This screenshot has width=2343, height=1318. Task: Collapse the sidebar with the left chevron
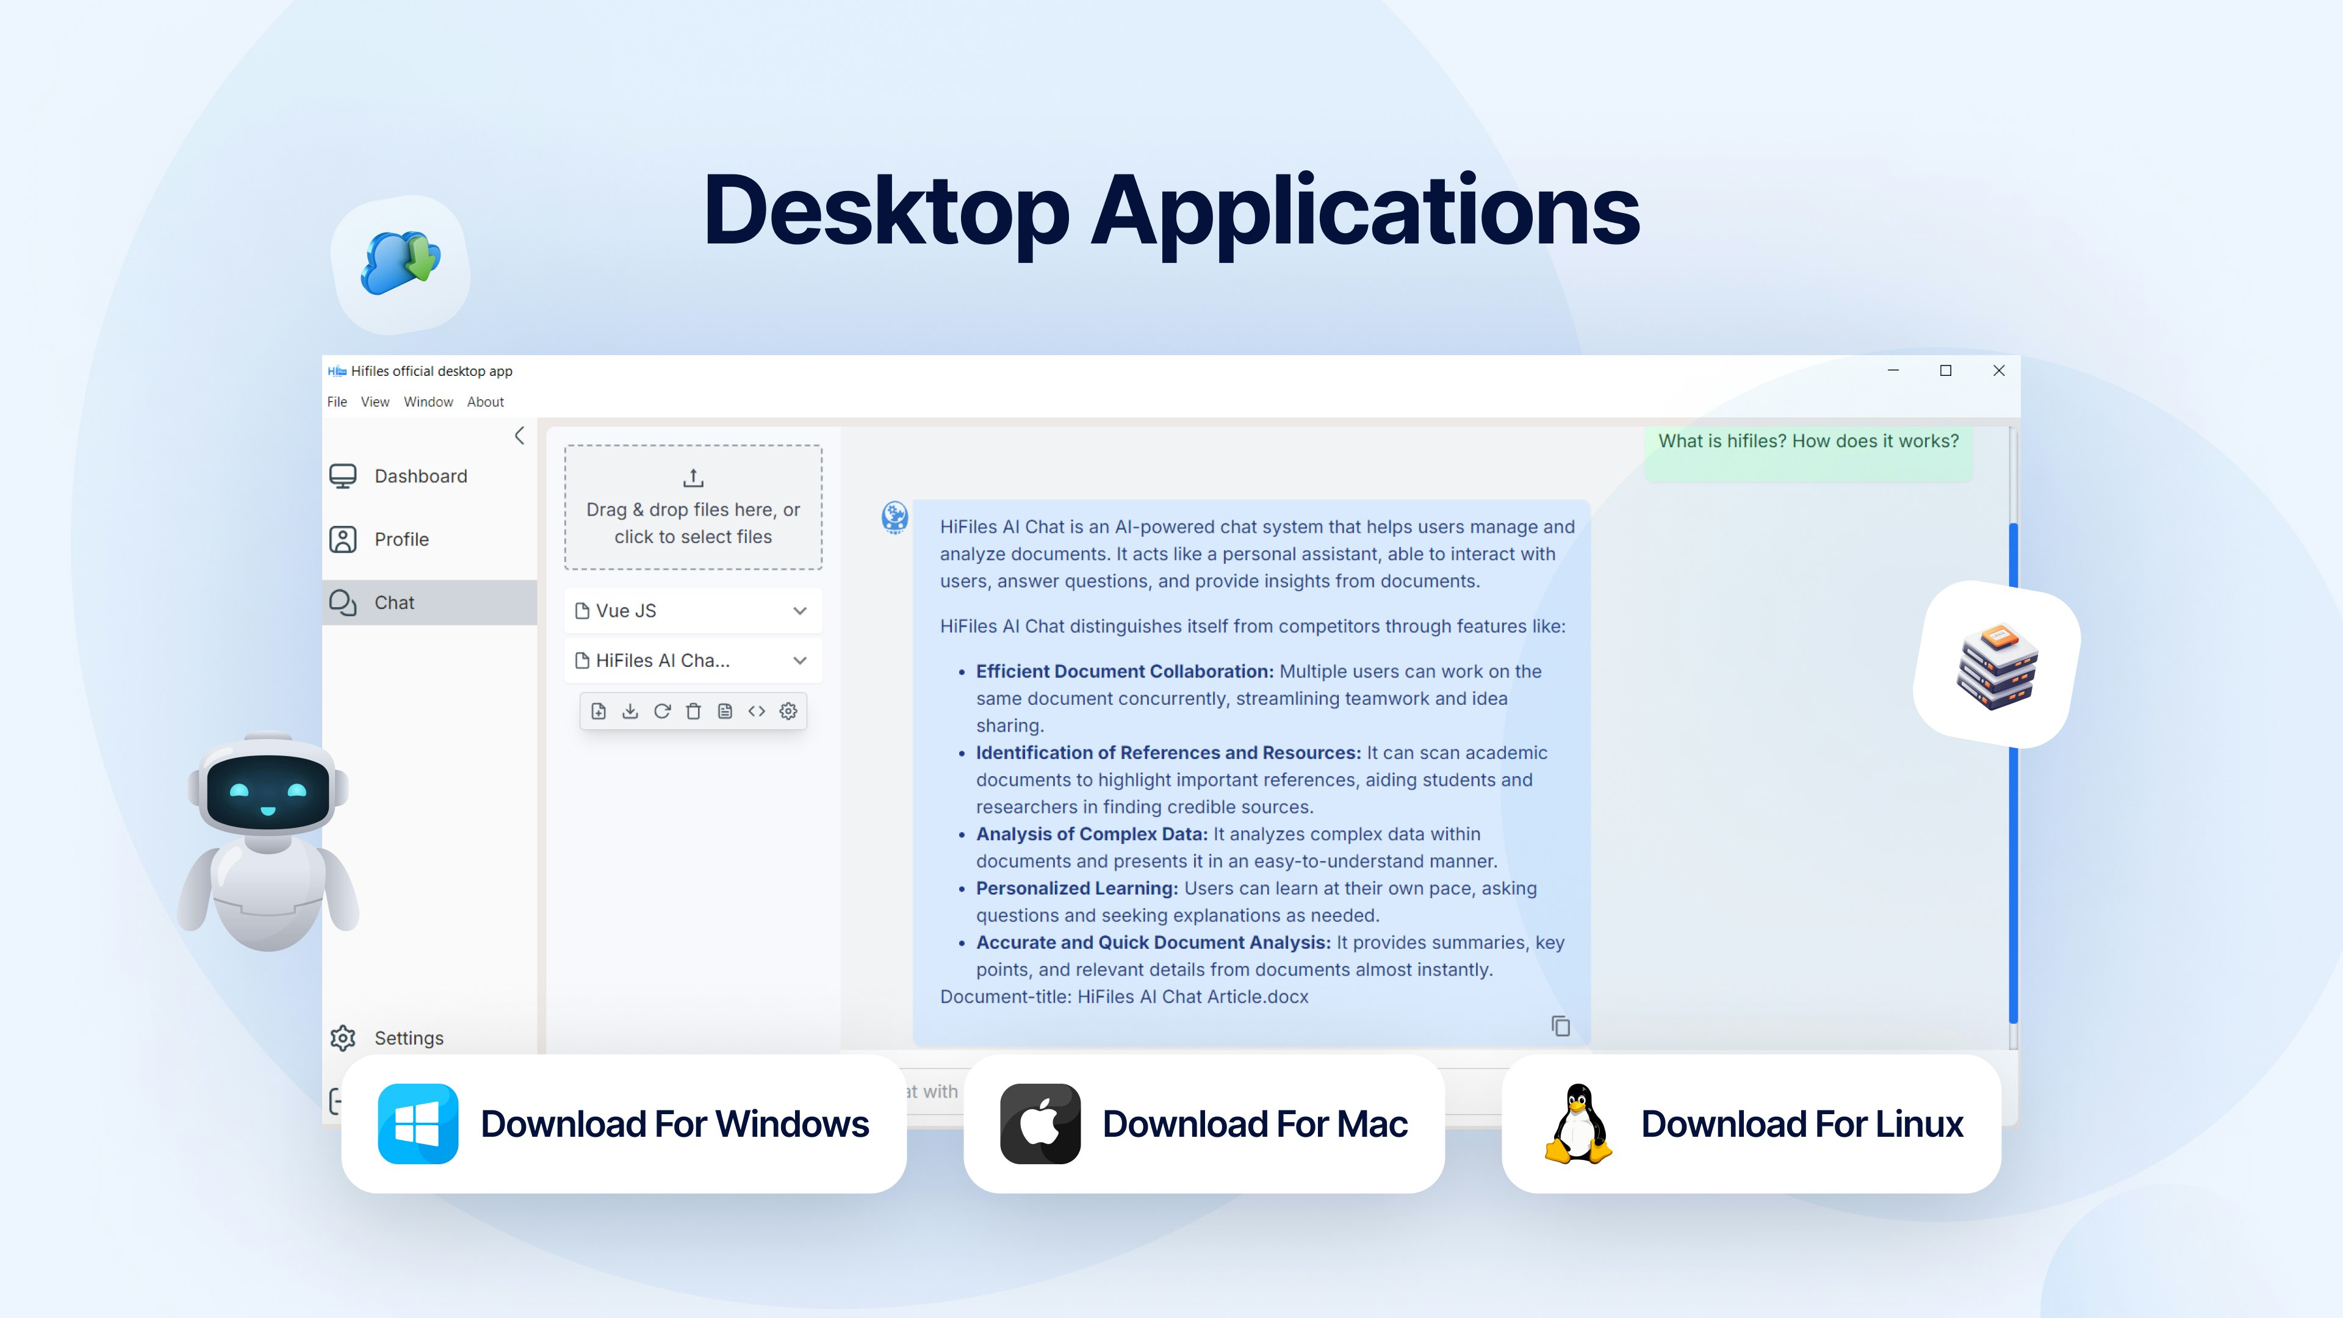pos(519,436)
